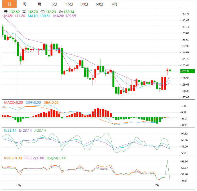Viewport: 197px width, 191px height.
Task: Click the RSI(6):0.00 indicator label
Action: coord(12,158)
